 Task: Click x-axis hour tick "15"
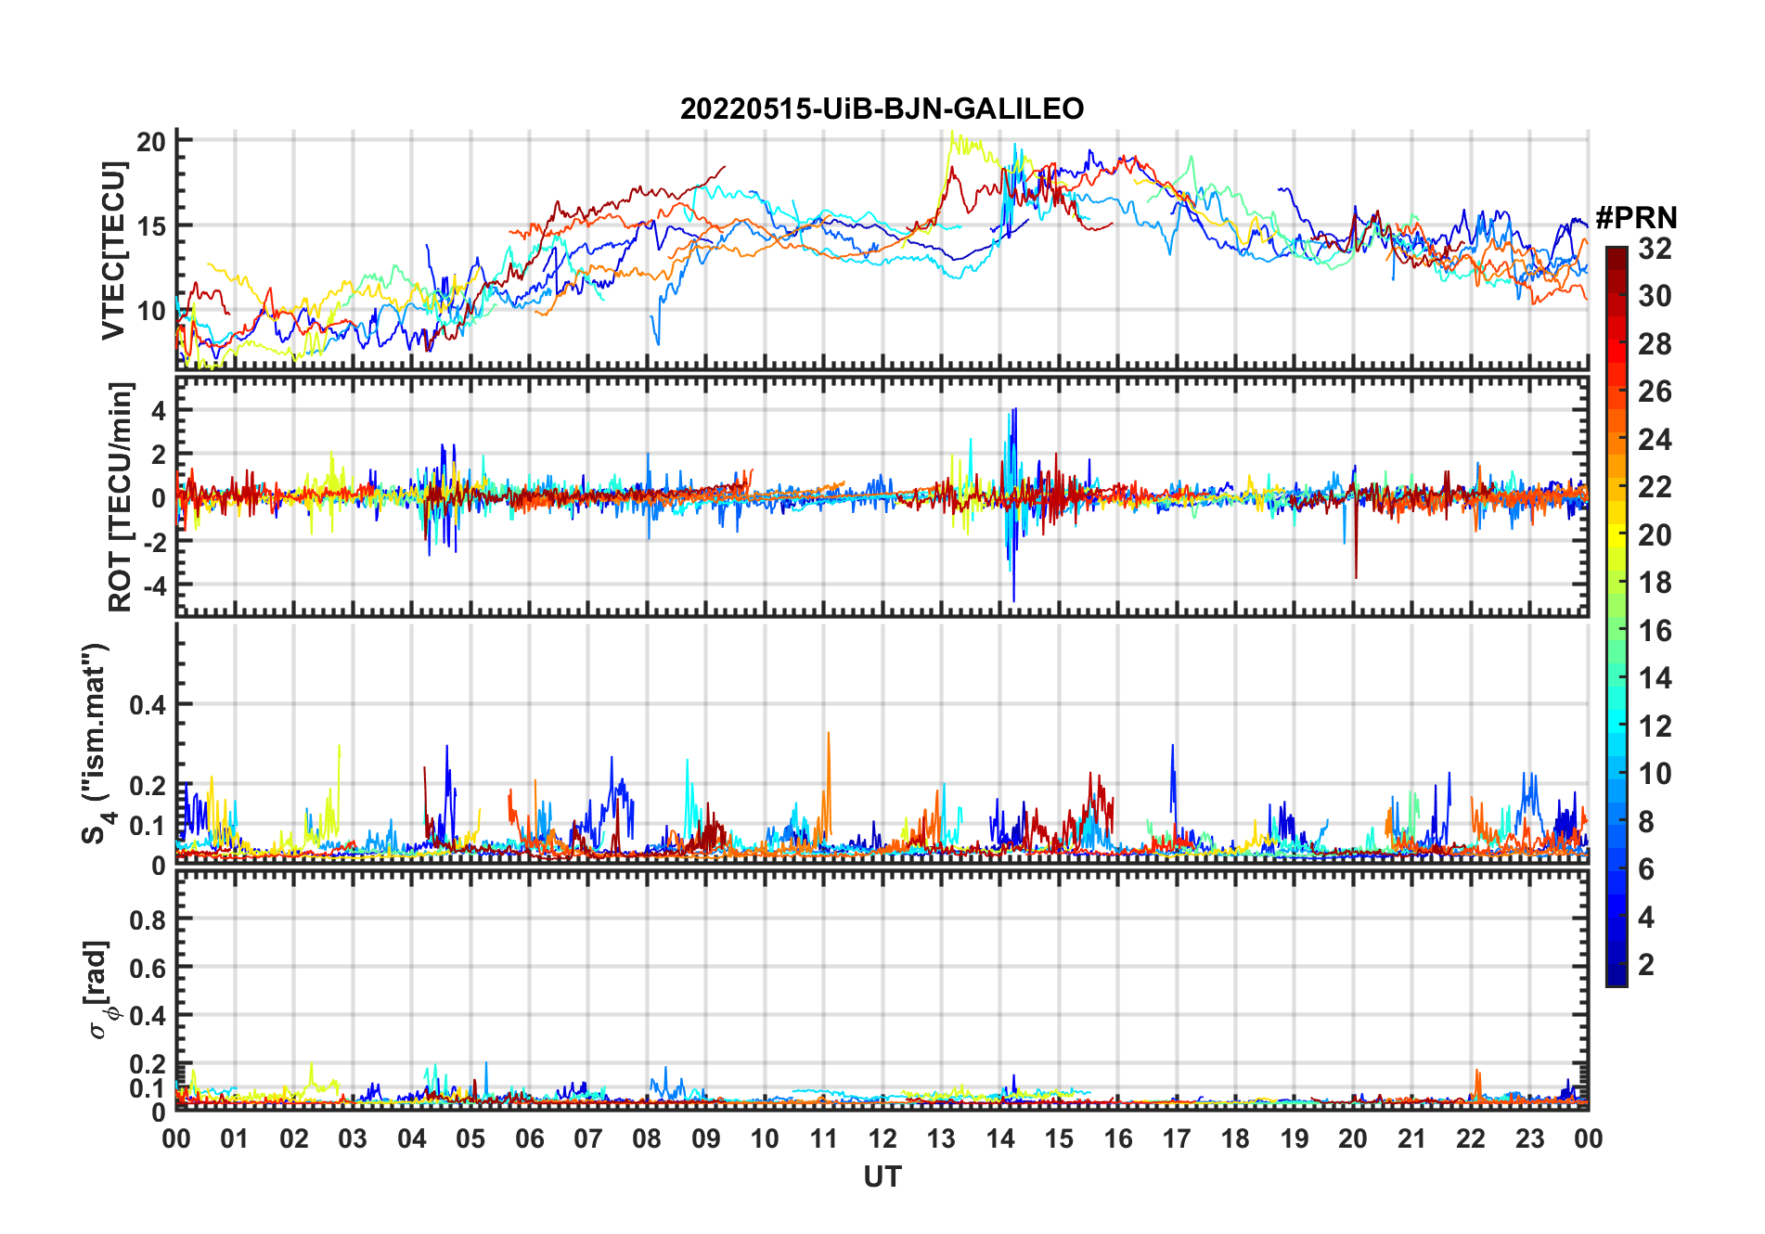(x=1059, y=1139)
